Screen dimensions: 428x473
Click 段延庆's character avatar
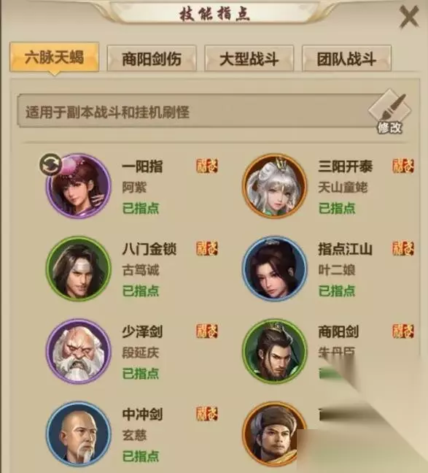click(78, 351)
